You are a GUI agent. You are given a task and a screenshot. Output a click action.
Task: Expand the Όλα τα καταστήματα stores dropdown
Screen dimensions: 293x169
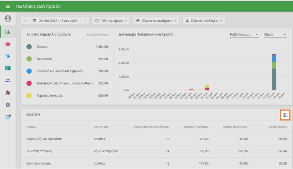pos(156,21)
